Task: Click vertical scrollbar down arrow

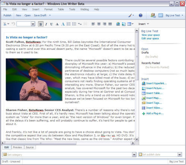Action: [x=137, y=139]
